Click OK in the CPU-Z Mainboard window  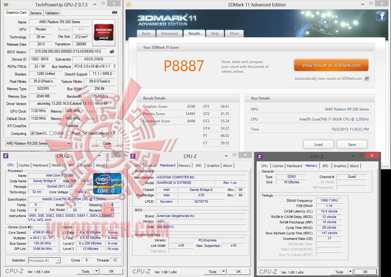238,272
